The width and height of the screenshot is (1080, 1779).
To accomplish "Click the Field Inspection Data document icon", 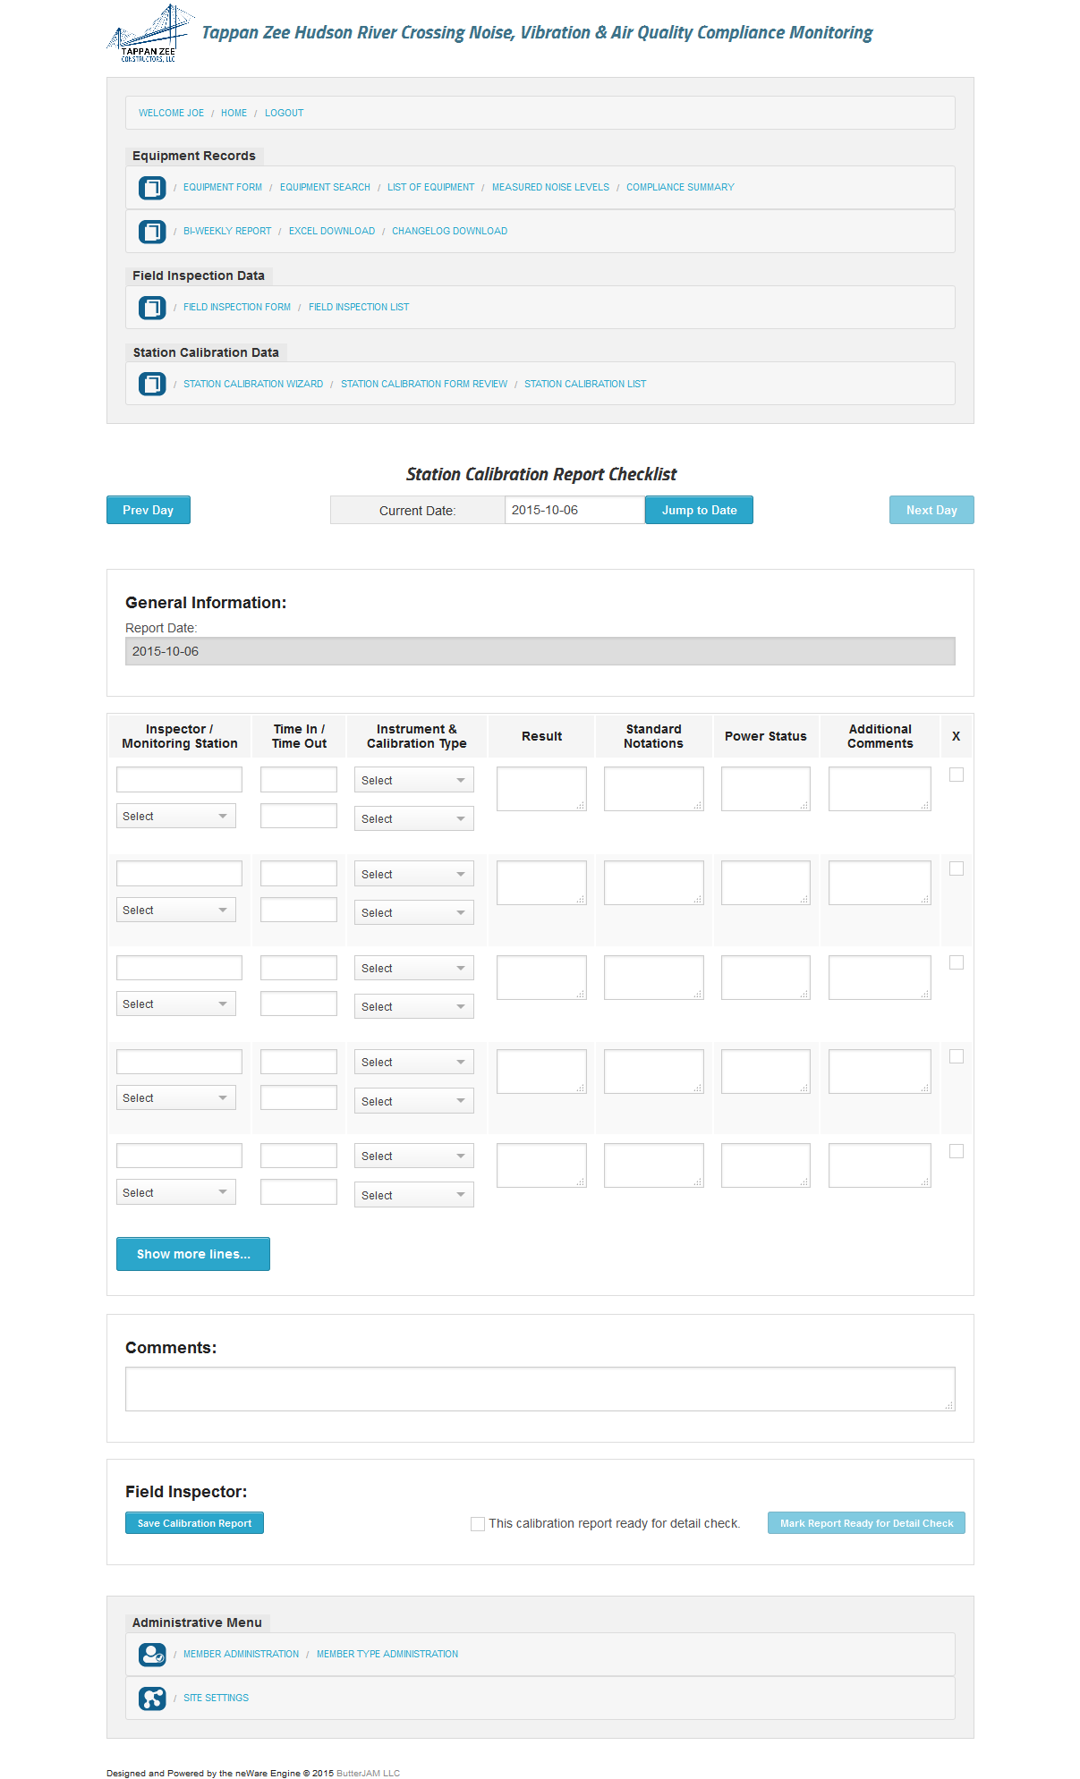I will click(x=152, y=308).
